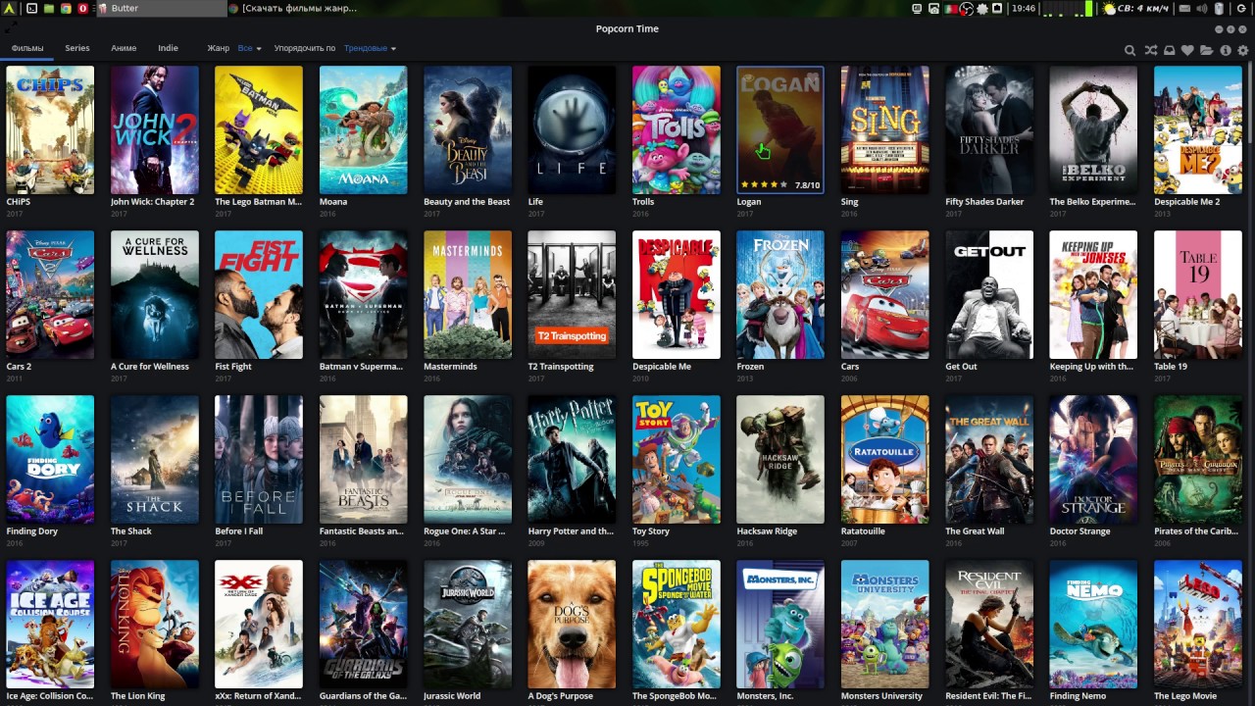Click the gear-shaped tray icon

pos(982,9)
